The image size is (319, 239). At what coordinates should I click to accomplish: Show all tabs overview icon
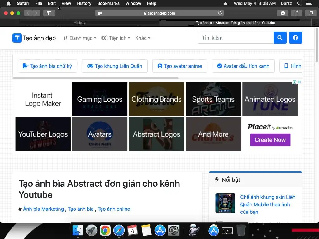tap(311, 13)
